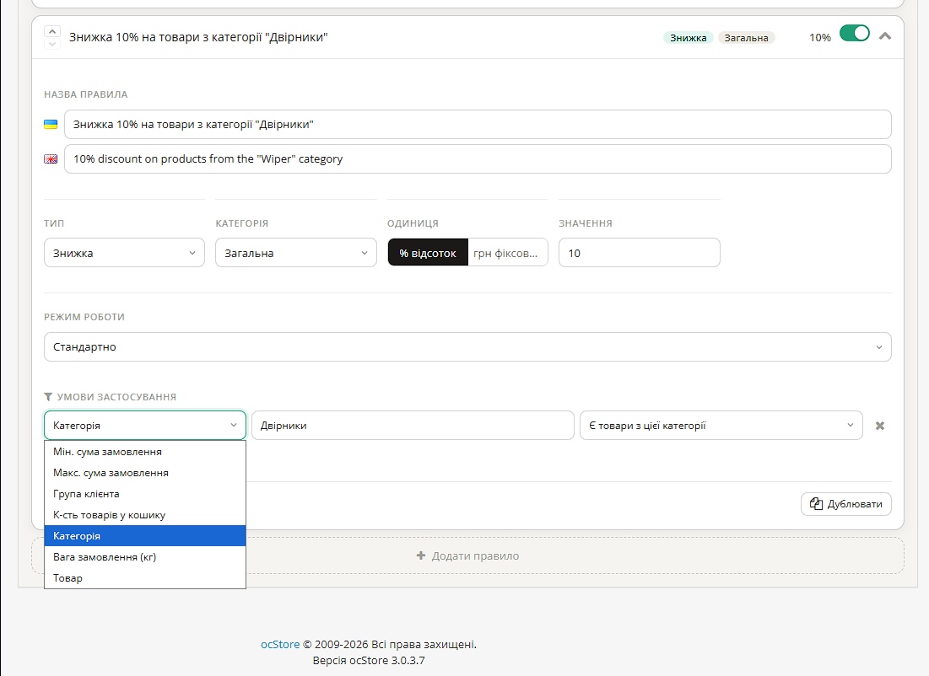
Task: Disable the rule with green toggle switch
Action: (855, 33)
